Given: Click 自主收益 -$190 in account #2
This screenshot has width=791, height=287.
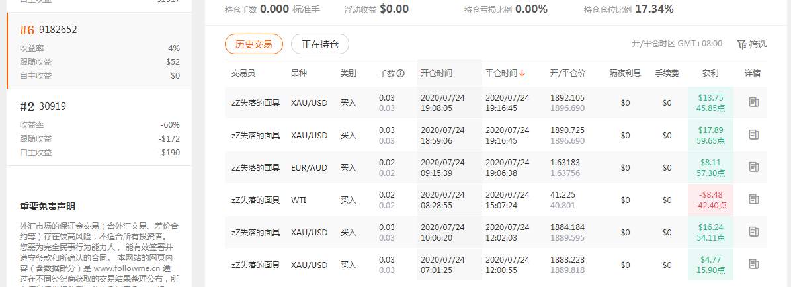Looking at the screenshot, I should tap(100, 153).
